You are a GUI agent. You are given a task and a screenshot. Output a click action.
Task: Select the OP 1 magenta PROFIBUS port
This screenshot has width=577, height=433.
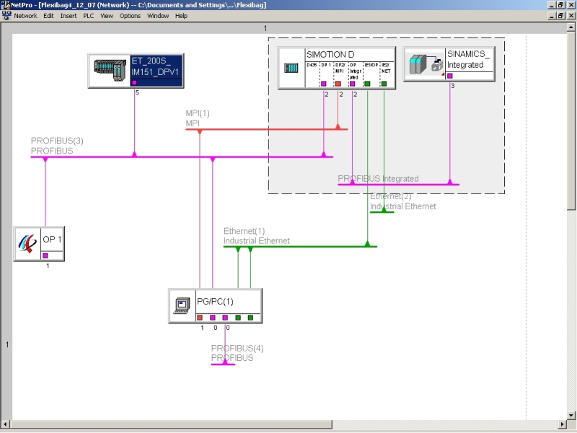click(x=45, y=255)
